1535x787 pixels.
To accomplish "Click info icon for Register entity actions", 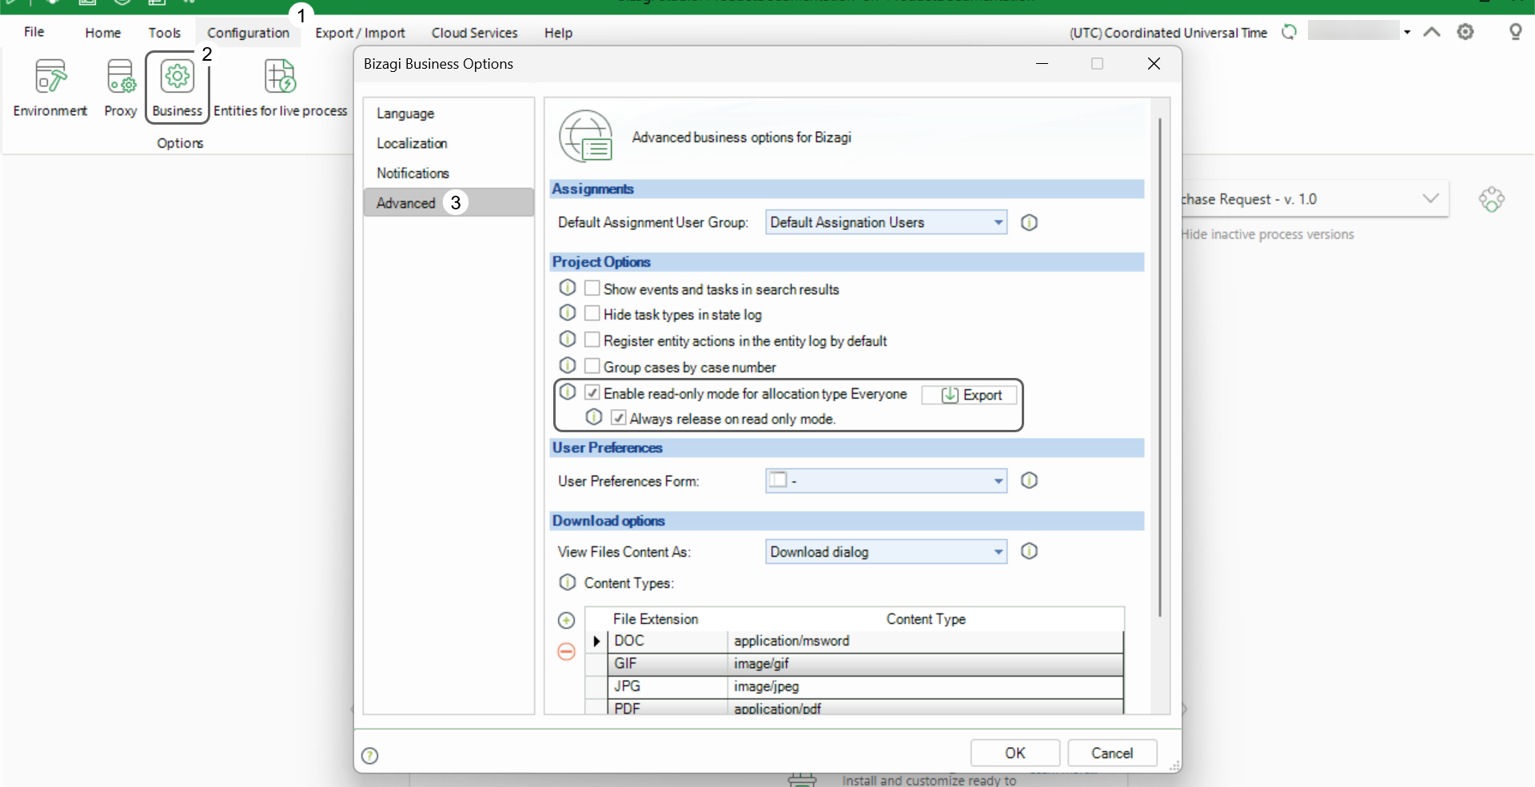I will 568,340.
